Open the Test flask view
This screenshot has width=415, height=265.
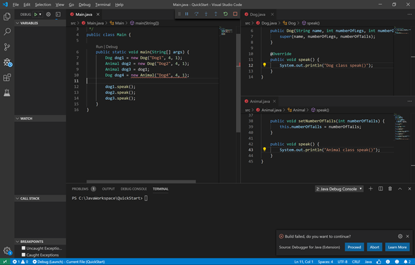pos(7,93)
